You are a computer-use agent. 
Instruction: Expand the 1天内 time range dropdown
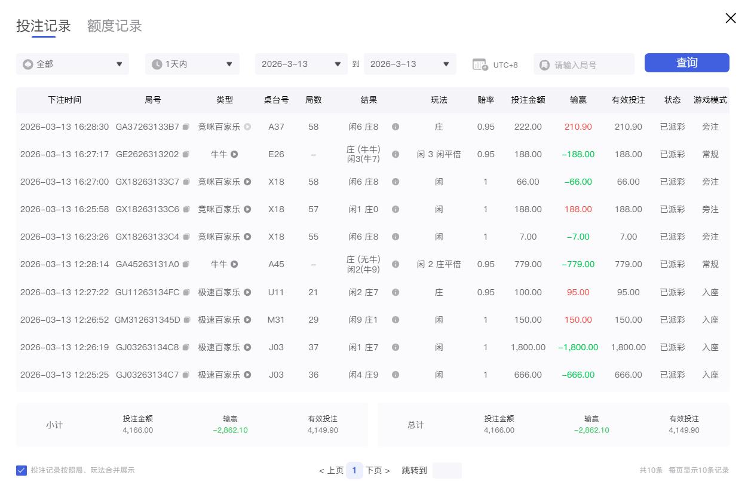coord(192,64)
